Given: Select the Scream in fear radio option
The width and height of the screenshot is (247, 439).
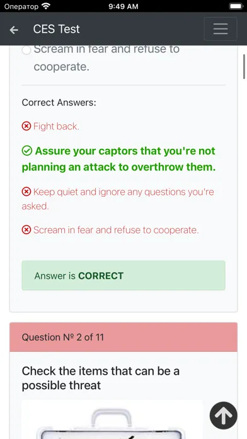Looking at the screenshot, I should point(26,50).
